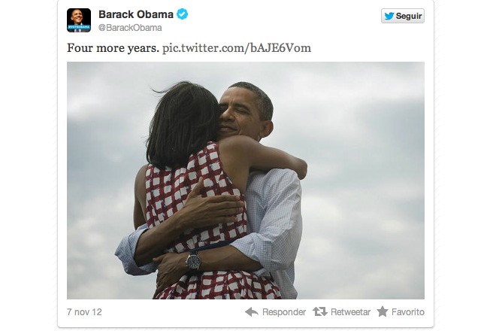Open the embedded hug photo
Image resolution: width=493 pixels, height=331 pixels.
click(x=246, y=181)
